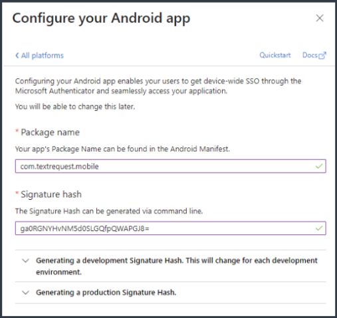337x318 pixels.
Task: Expand the development Signature Hash chevron
Action: pyautogui.click(x=26, y=261)
